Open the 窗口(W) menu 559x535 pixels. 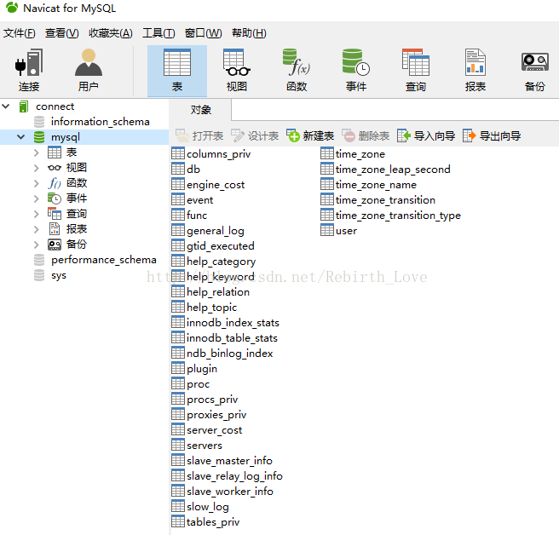coord(203,33)
